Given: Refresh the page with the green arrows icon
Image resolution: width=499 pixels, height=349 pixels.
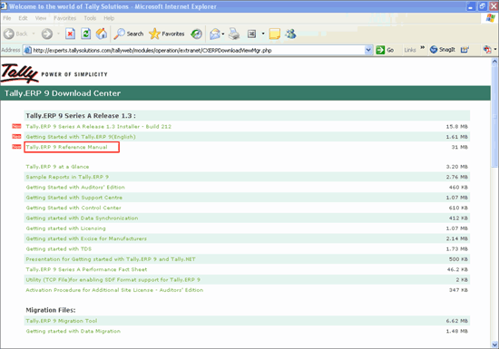Looking at the screenshot, I should (x=85, y=34).
